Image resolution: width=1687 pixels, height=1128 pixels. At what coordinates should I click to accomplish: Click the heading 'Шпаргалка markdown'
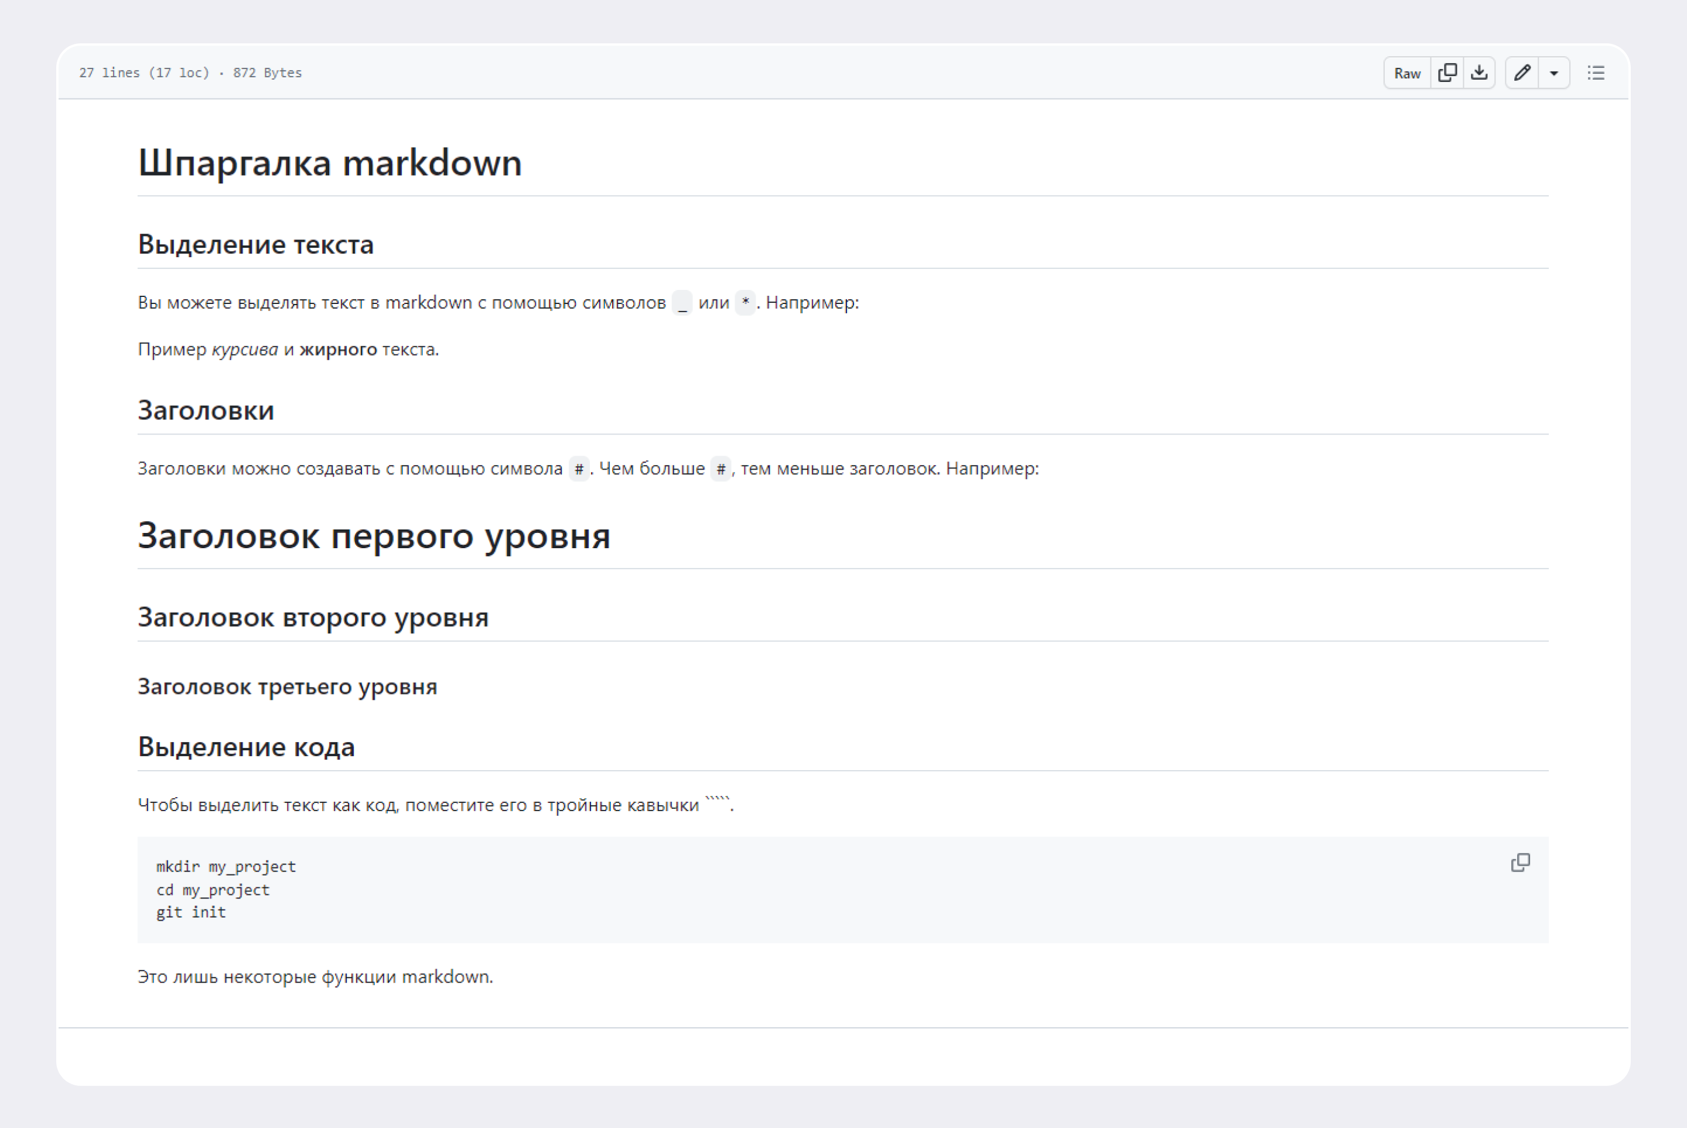coord(330,163)
